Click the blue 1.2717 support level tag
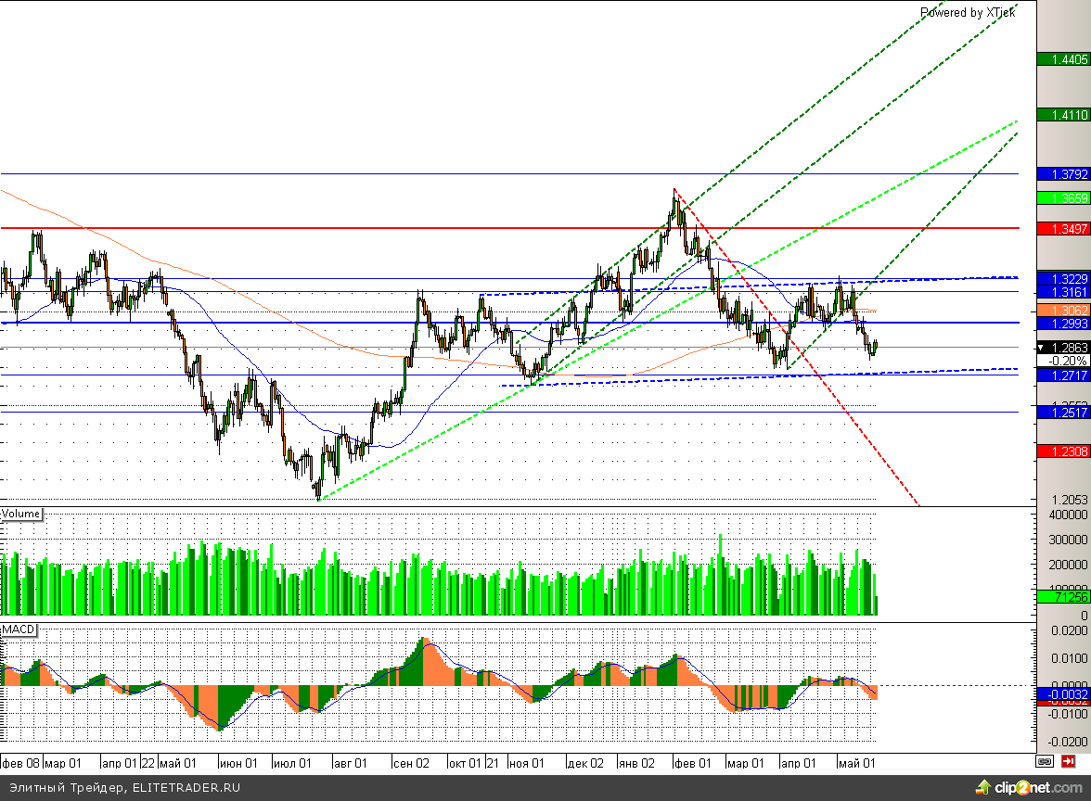The width and height of the screenshot is (1091, 801). (1062, 375)
